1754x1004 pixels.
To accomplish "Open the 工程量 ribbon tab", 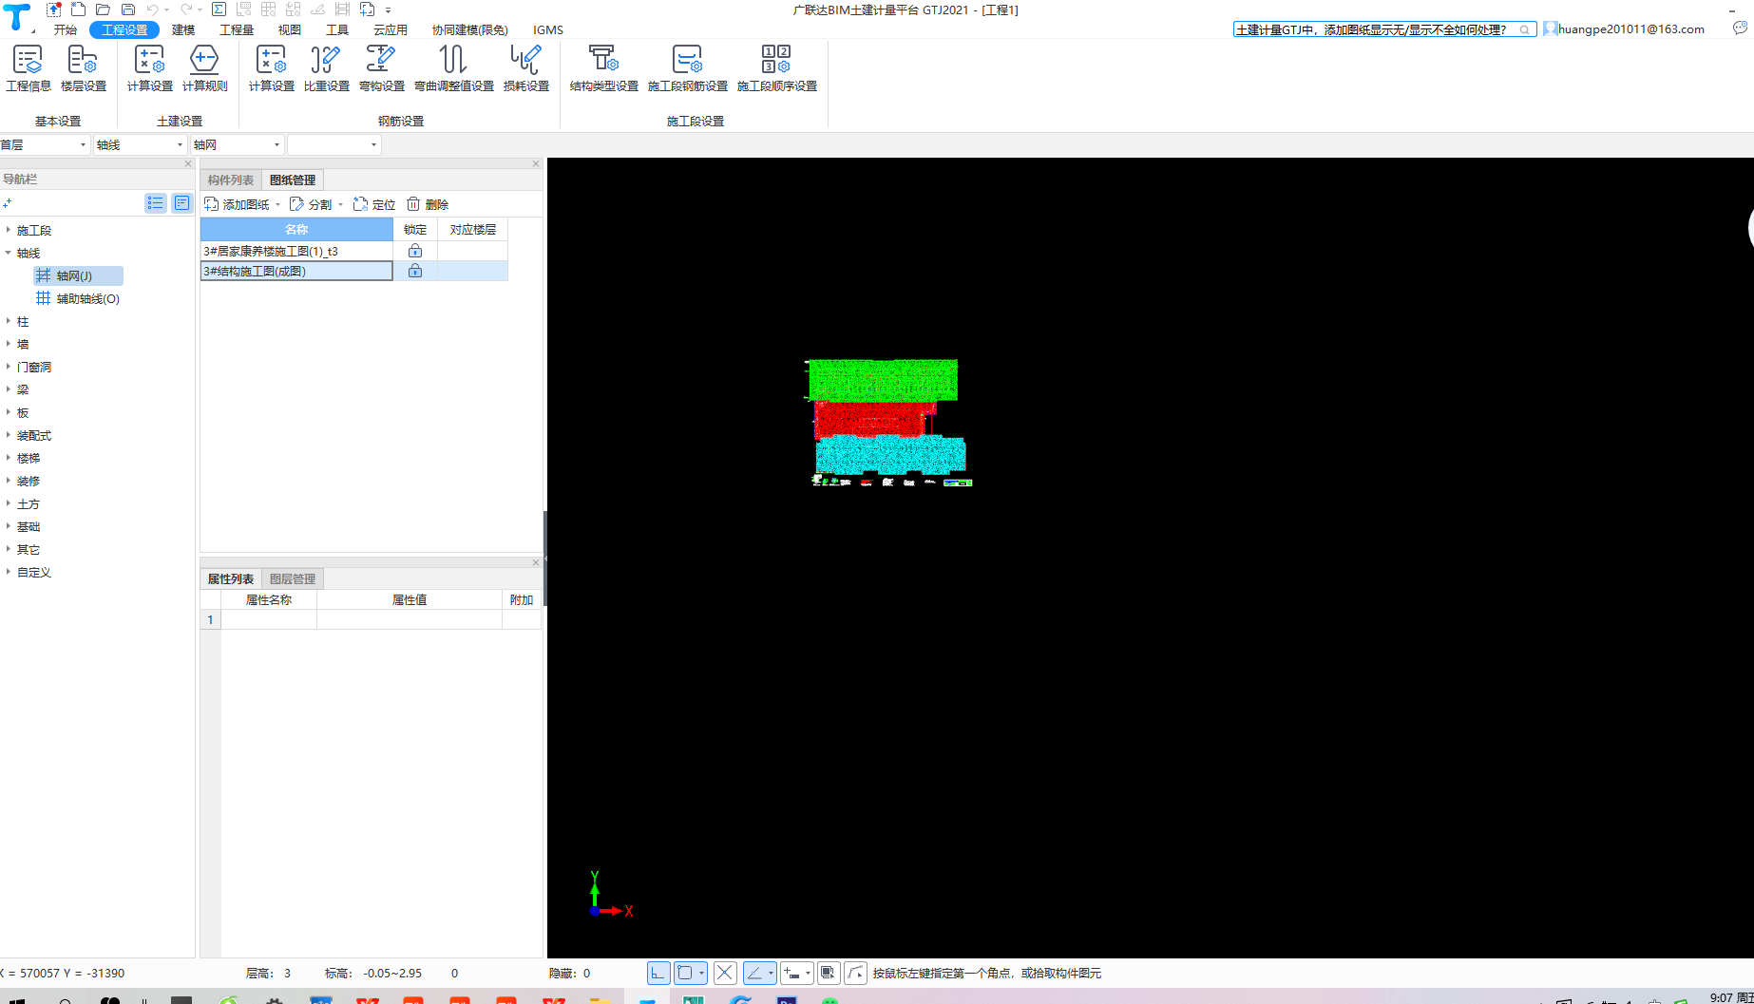I will pyautogui.click(x=237, y=29).
